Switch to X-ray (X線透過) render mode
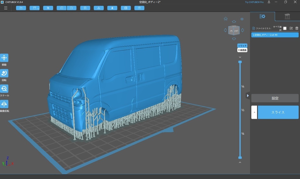The image size is (300, 179). (242, 50)
